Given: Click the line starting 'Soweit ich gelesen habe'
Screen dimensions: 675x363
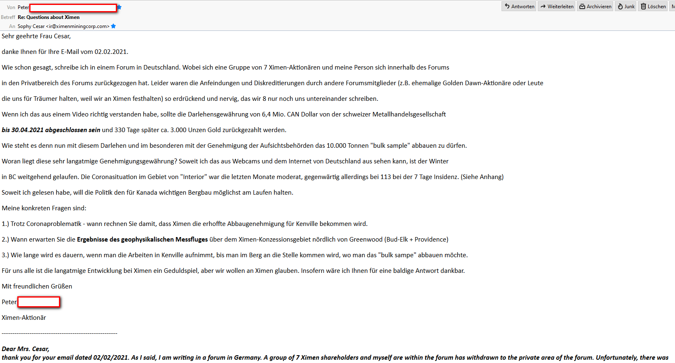Looking at the screenshot, I should (148, 193).
